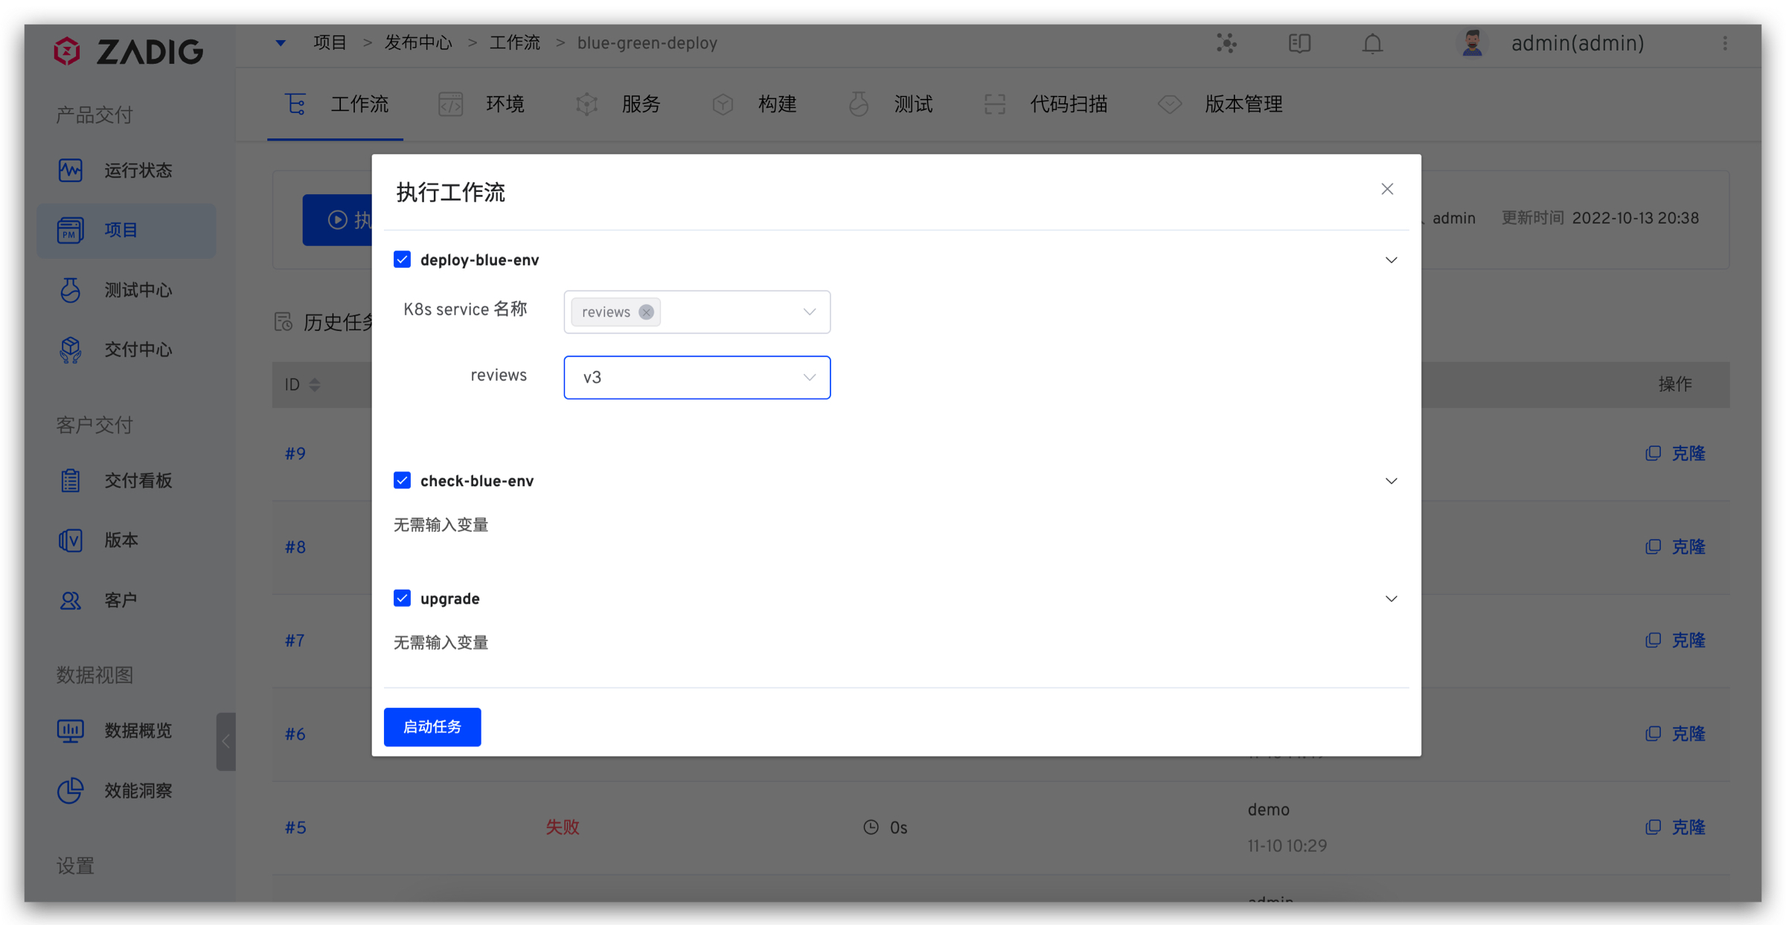Click the 交付看板 clipboard icon

tap(71, 480)
